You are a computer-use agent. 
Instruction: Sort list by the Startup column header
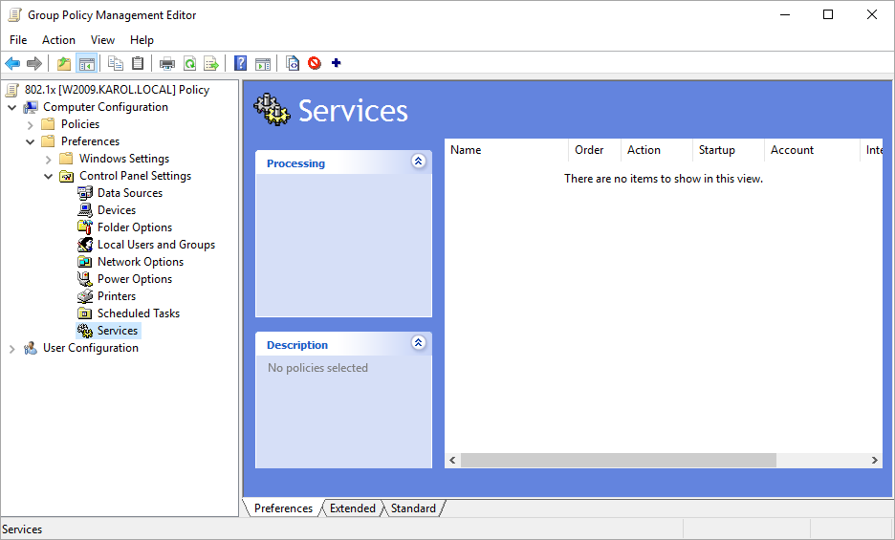717,150
